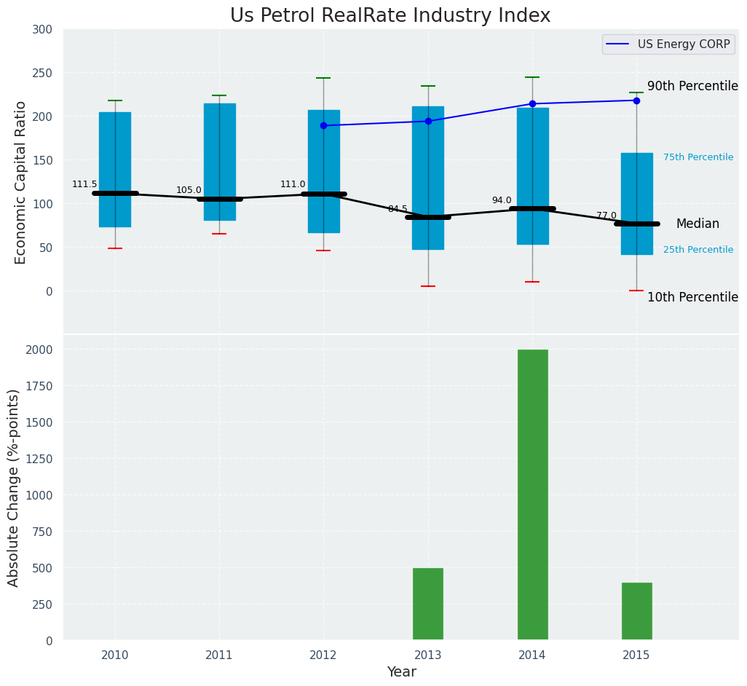Select the 94.0 median value label
This screenshot has height=686, width=747.
coord(502,201)
